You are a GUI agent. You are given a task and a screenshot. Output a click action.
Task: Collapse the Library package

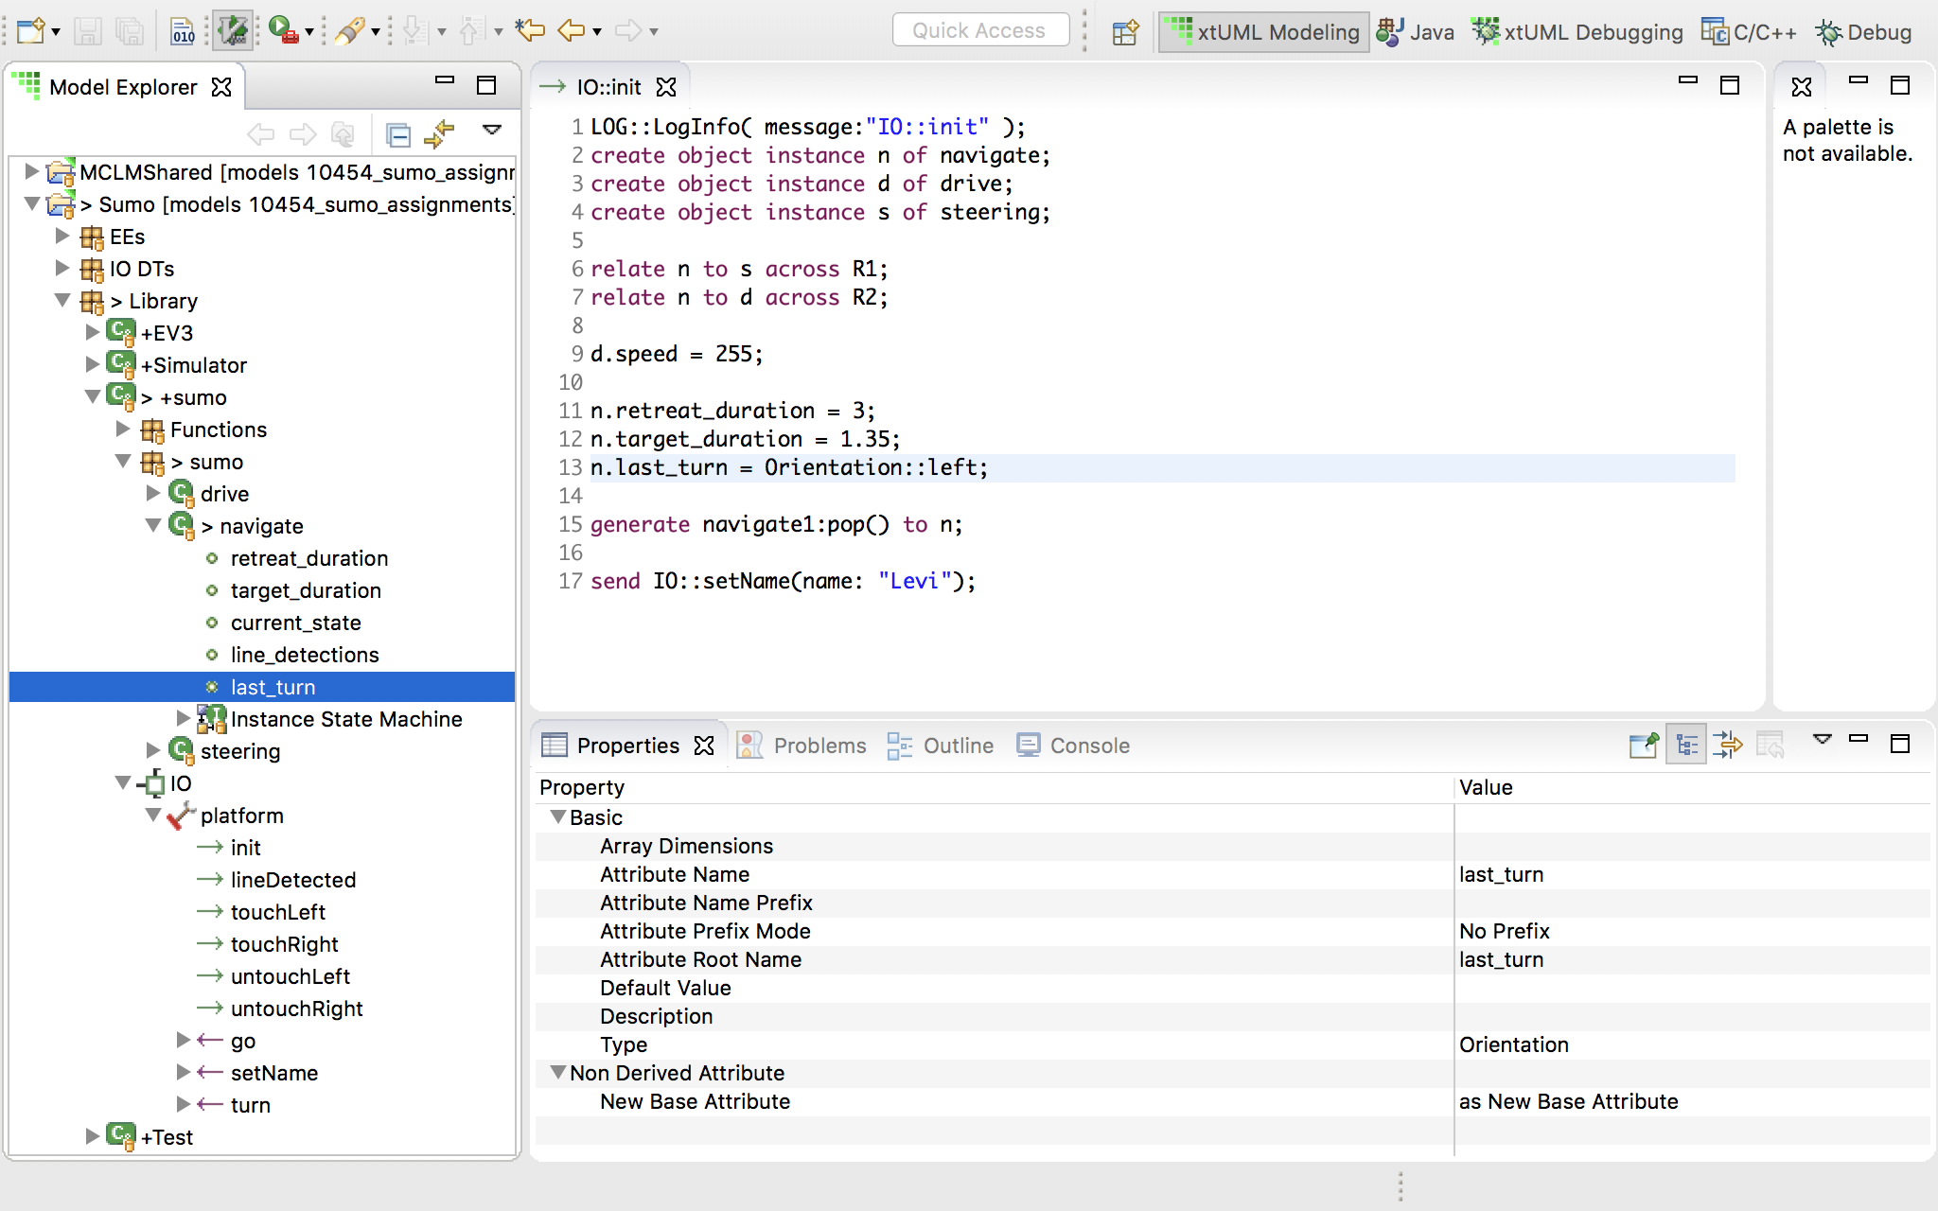pos(62,300)
